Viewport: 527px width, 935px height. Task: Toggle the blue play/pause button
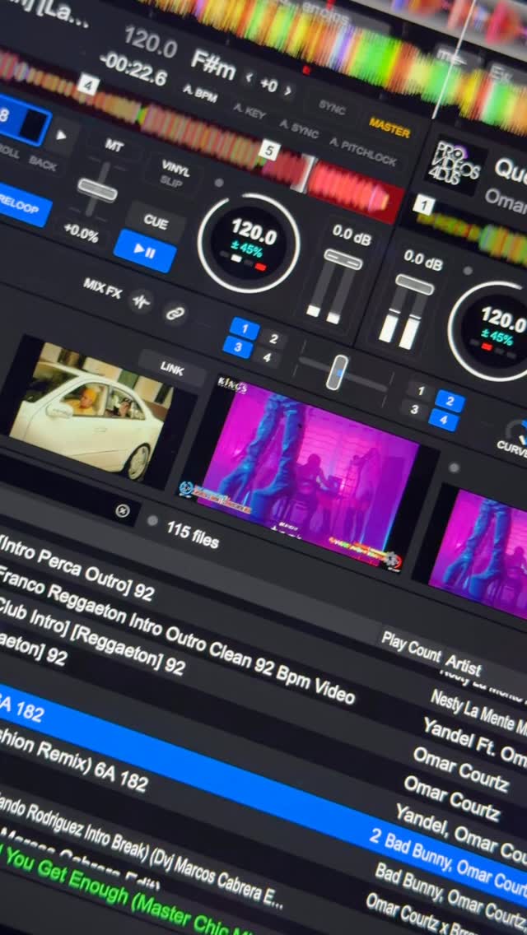(x=145, y=251)
